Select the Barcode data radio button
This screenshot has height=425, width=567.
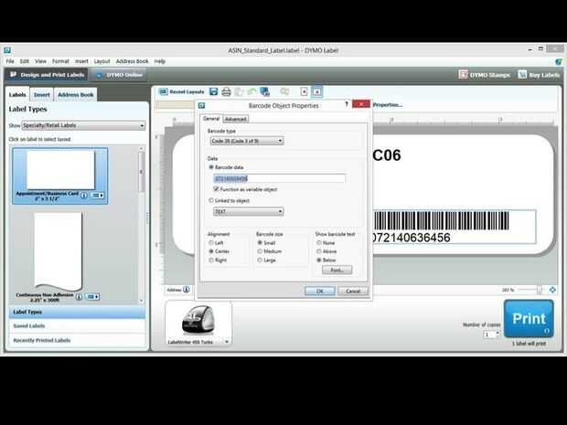pos(211,167)
